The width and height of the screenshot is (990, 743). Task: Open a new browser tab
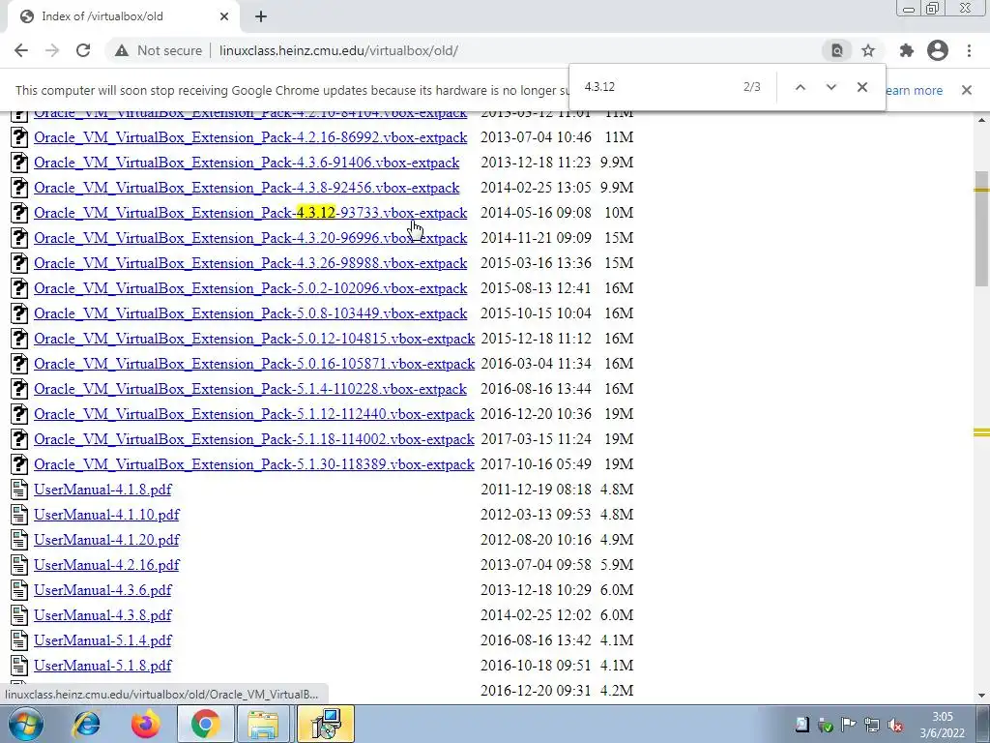261,16
